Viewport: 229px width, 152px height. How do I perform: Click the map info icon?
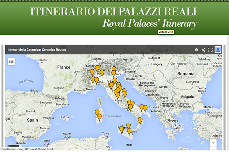pyautogui.click(x=196, y=50)
